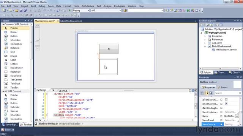Adjust the designer zoom slider
Viewport: 243px width, 136px height.
coord(37,40)
